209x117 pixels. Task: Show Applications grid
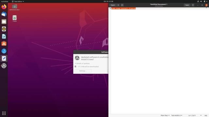4,113
